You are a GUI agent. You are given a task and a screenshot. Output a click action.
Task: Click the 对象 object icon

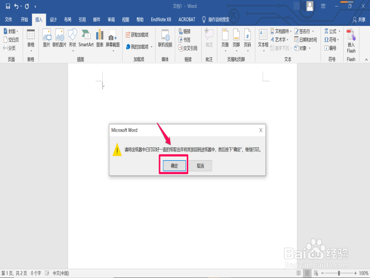pos(302,48)
